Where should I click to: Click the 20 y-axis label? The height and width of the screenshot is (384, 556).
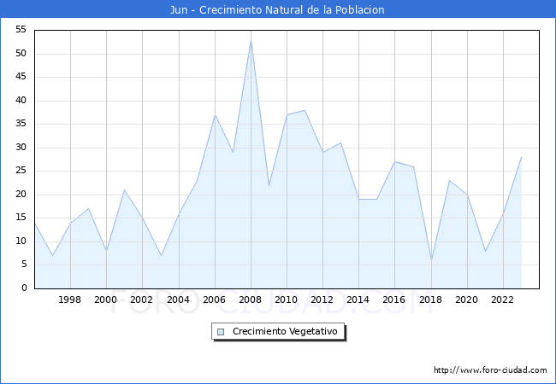tap(21, 194)
